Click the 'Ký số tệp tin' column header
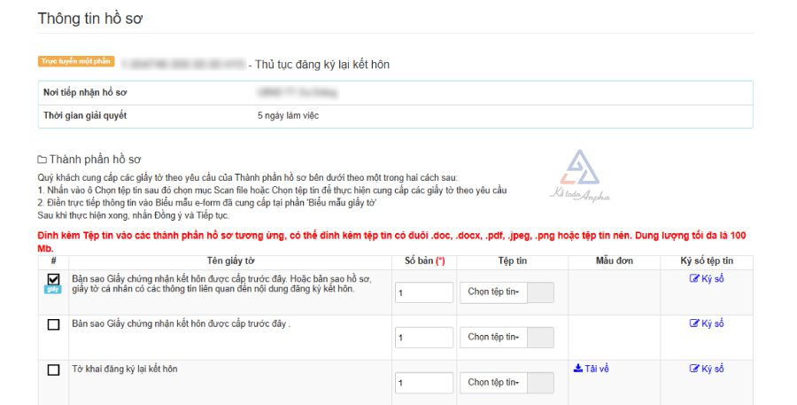The width and height of the screenshot is (797, 405). (707, 261)
